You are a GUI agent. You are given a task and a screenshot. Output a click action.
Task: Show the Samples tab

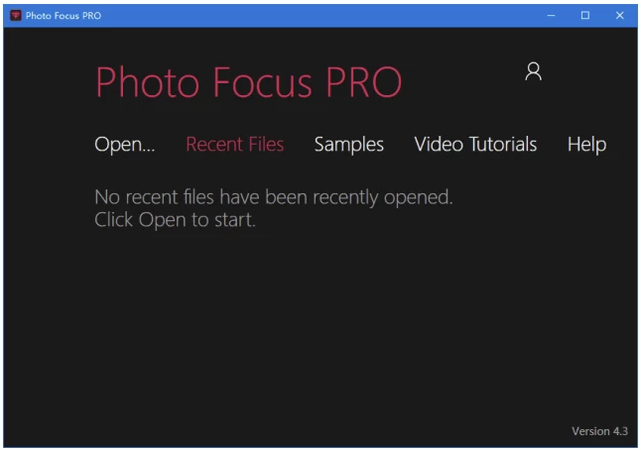348,145
